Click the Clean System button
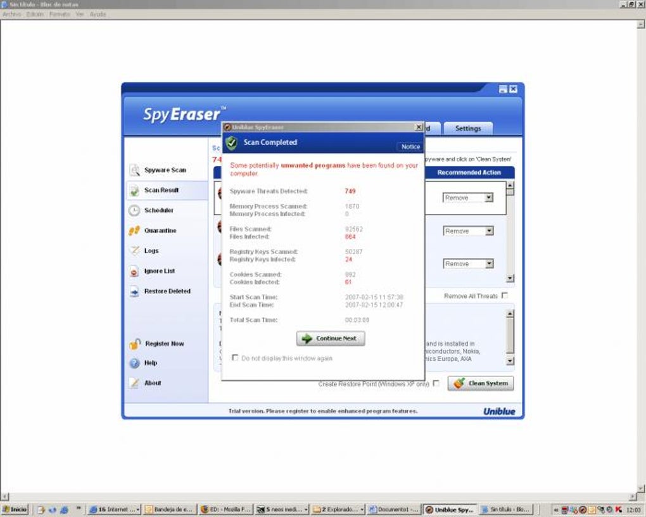Image resolution: width=646 pixels, height=517 pixels. click(x=480, y=383)
